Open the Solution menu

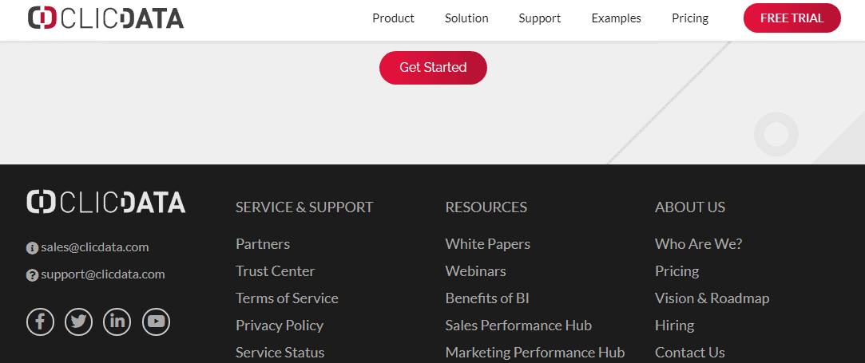tap(466, 18)
